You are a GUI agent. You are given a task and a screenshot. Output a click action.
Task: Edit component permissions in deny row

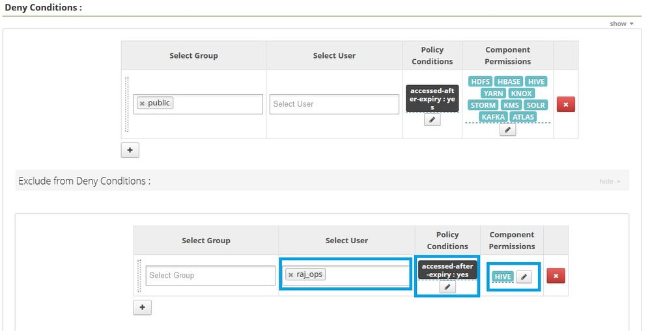[x=507, y=129]
